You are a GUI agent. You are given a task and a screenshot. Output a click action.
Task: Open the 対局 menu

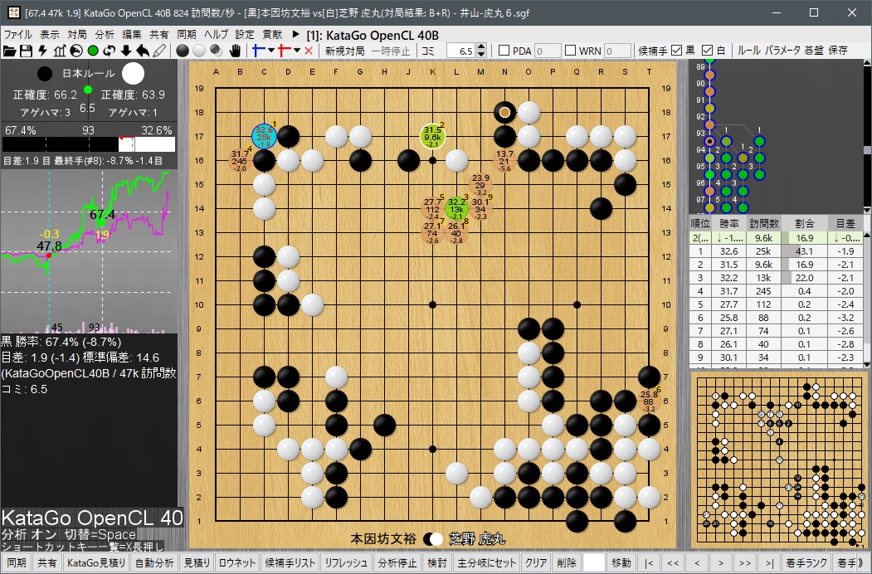pos(76,35)
